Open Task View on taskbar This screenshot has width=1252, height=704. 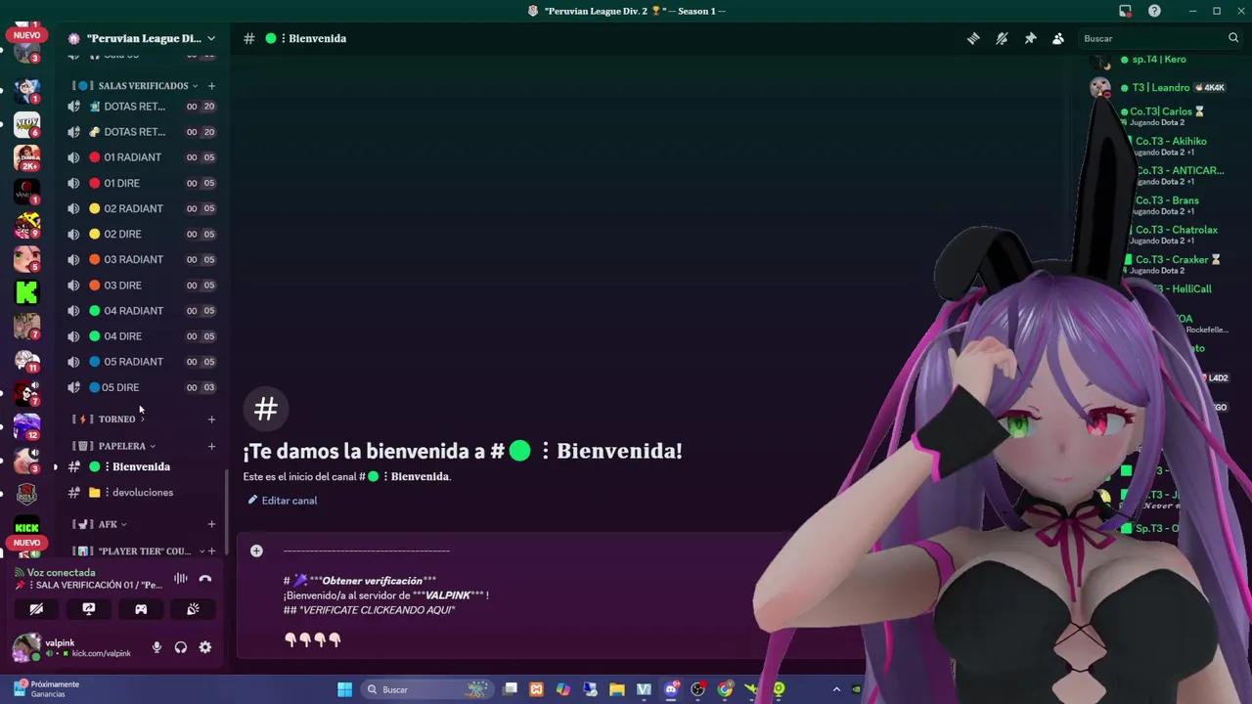pos(510,689)
